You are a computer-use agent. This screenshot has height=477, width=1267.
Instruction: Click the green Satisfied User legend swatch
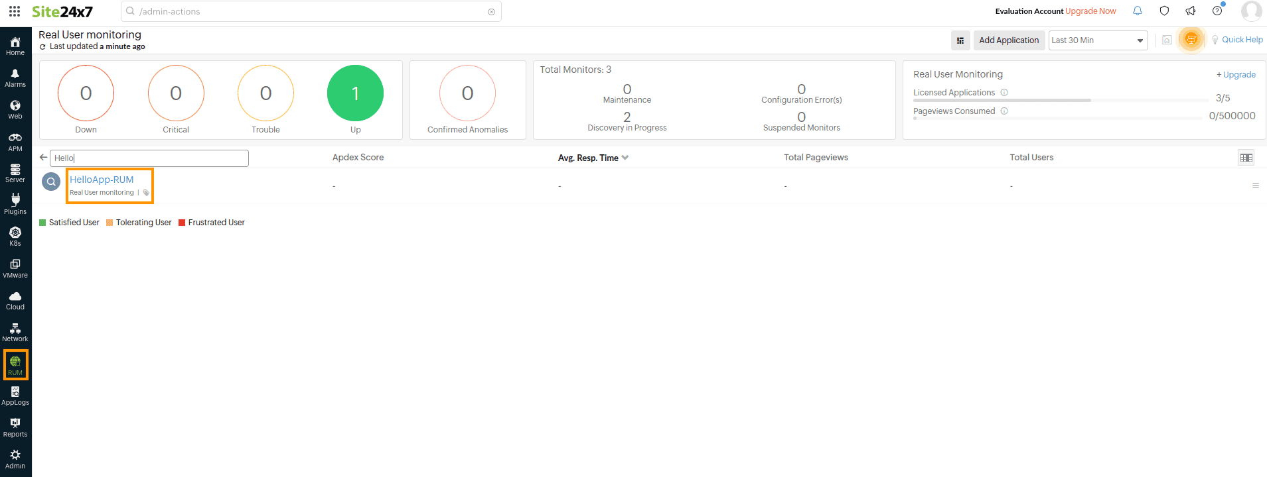(42, 223)
